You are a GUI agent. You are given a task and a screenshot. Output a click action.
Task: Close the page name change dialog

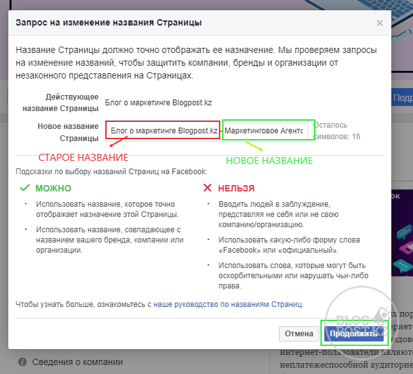pos(380,23)
